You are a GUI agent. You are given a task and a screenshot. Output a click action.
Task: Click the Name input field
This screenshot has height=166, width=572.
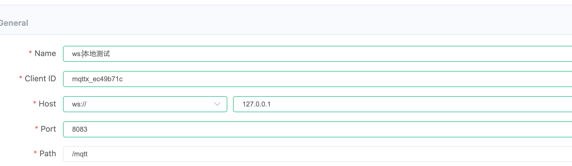317,54
